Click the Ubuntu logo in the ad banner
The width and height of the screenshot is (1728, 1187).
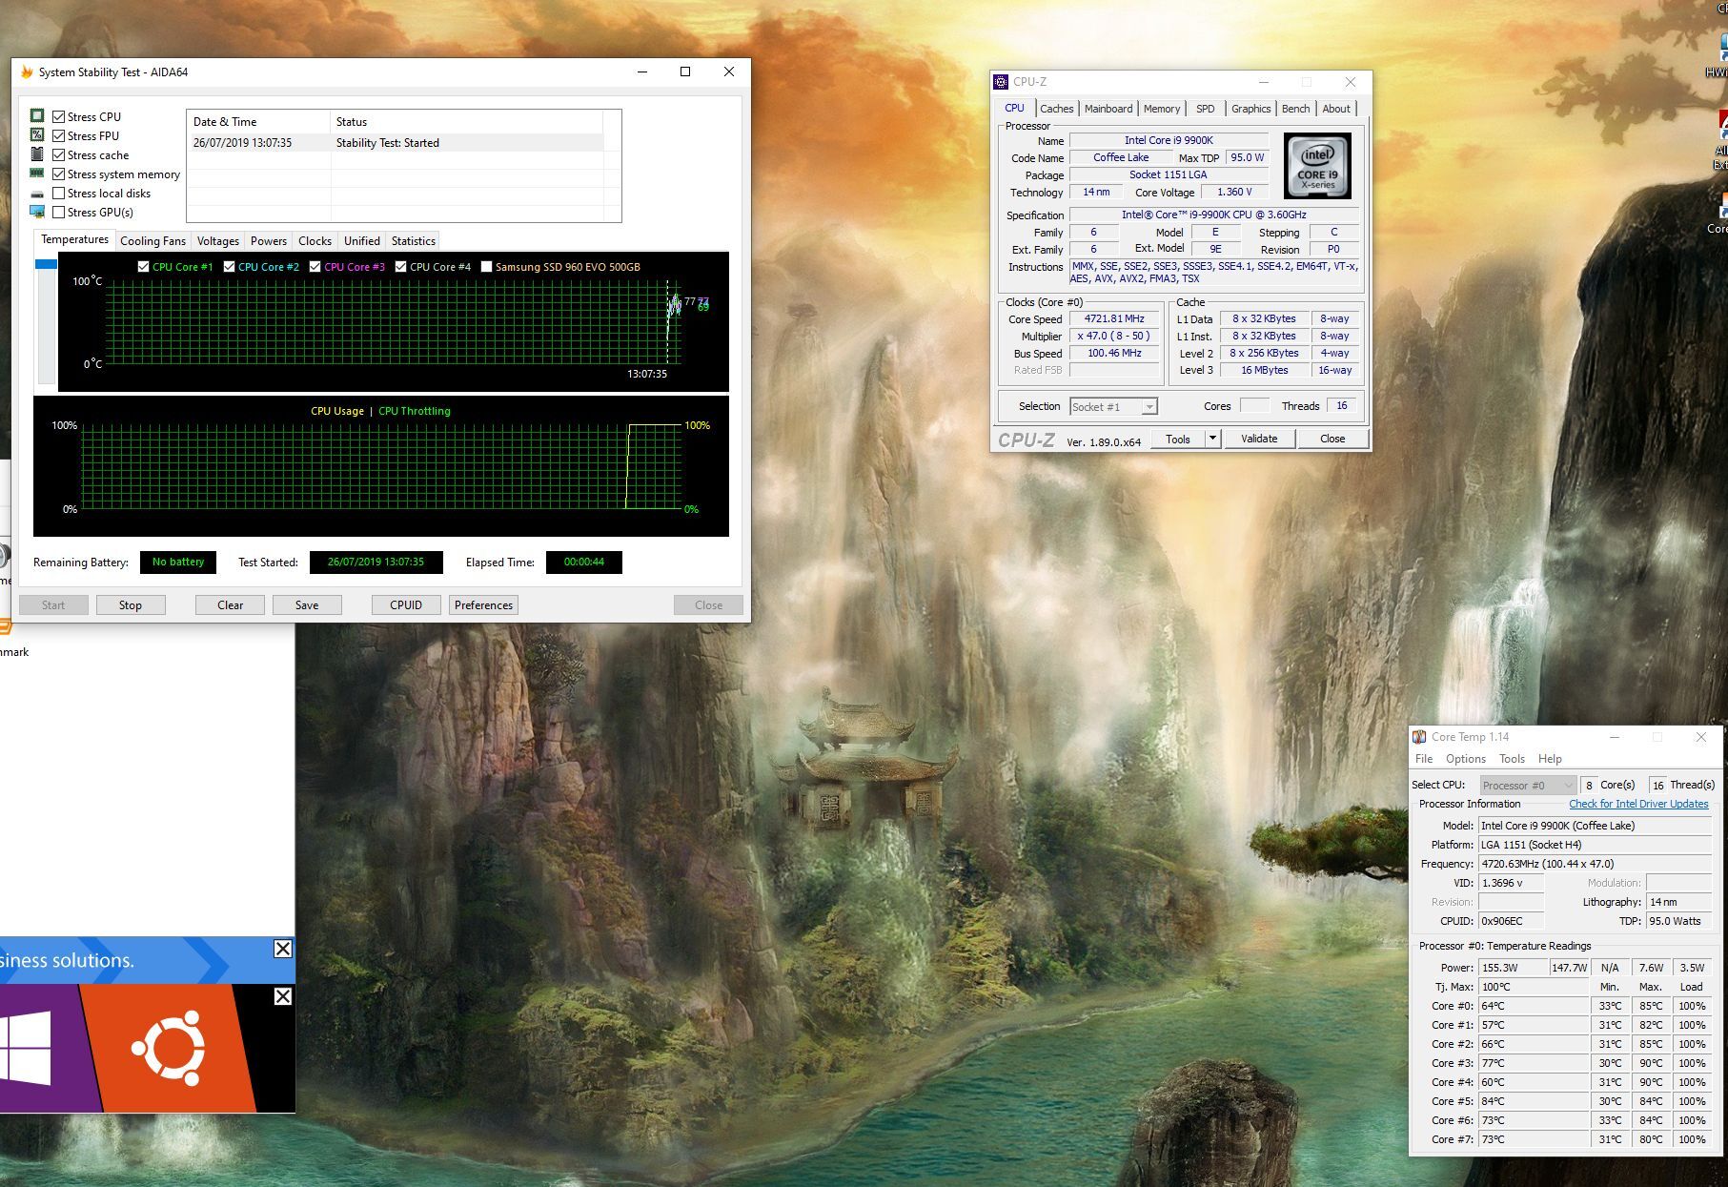coord(169,1048)
